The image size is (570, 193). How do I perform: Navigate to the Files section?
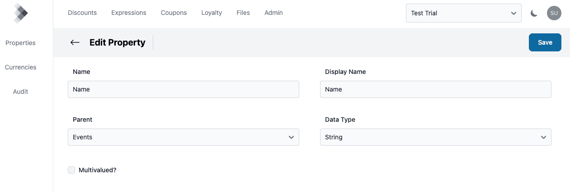[243, 13]
